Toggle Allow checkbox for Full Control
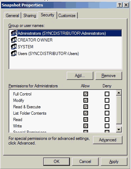The width and height of the screenshot is (131, 169). (86, 94)
